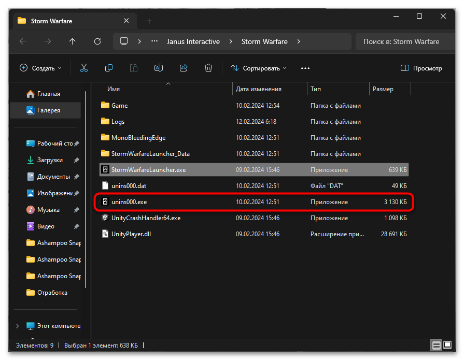The height and width of the screenshot is (360, 464).
Task: Refresh the folder view
Action: pyautogui.click(x=97, y=41)
